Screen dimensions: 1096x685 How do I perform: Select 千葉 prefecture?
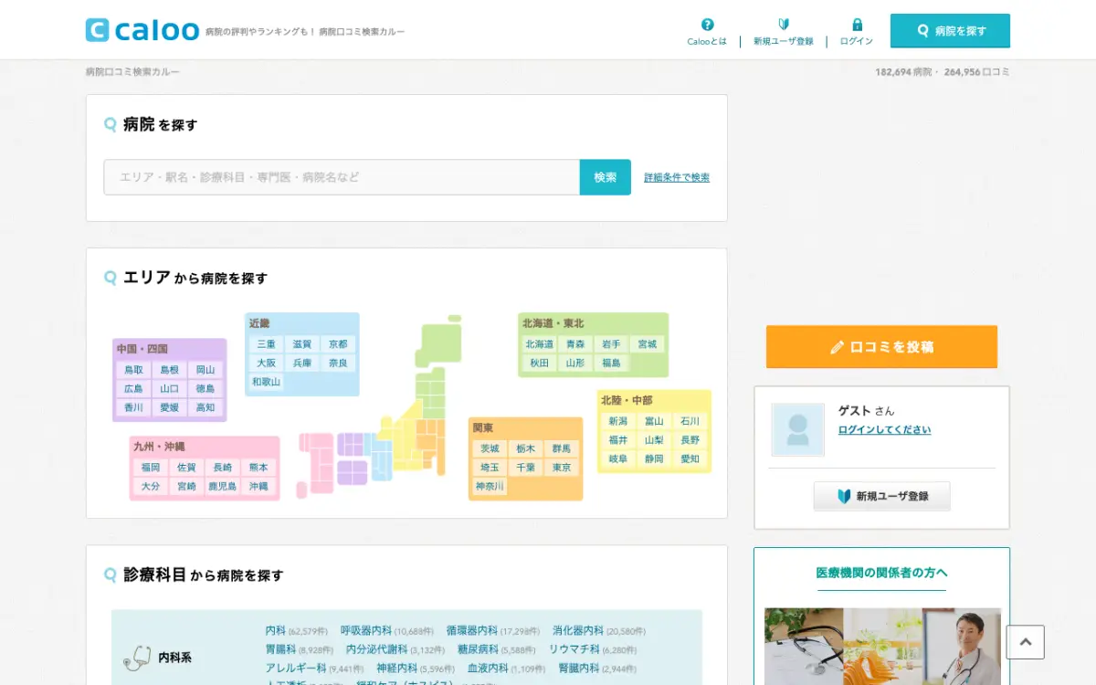tap(525, 468)
